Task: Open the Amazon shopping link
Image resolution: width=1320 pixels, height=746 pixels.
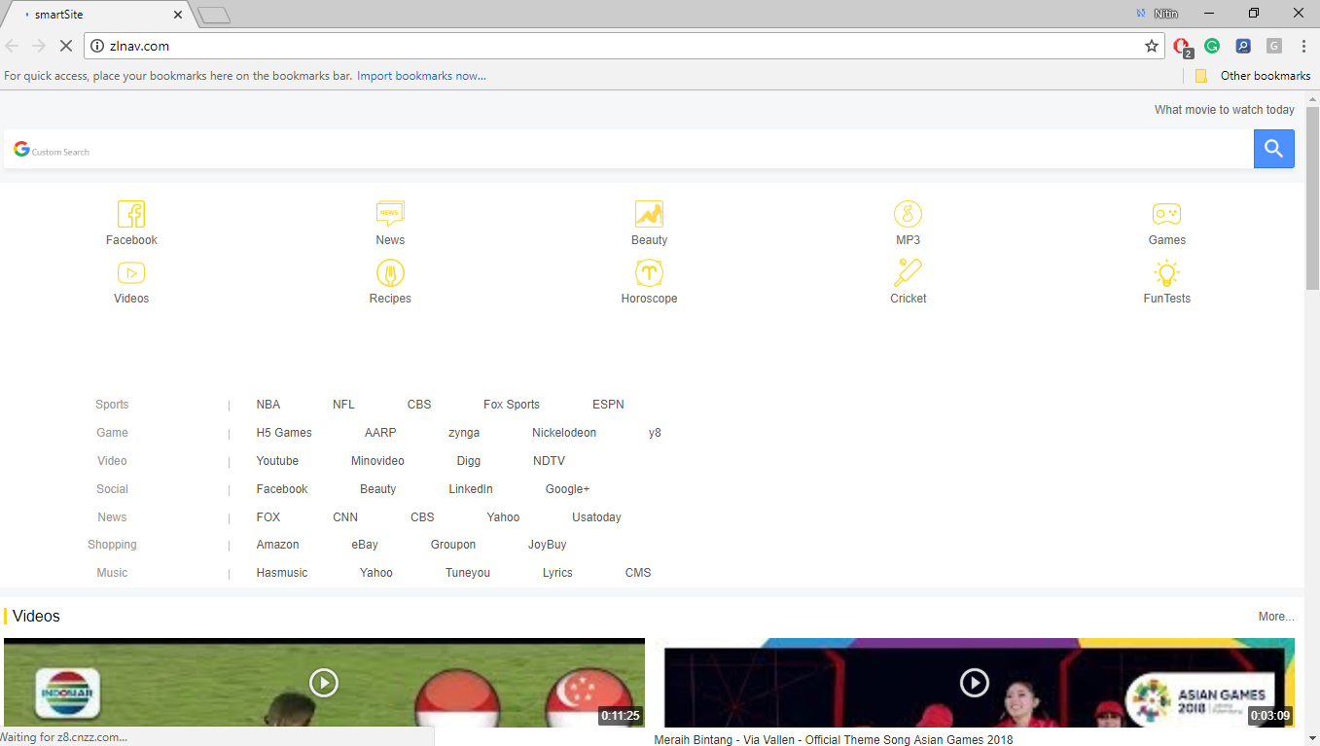Action: (x=278, y=545)
